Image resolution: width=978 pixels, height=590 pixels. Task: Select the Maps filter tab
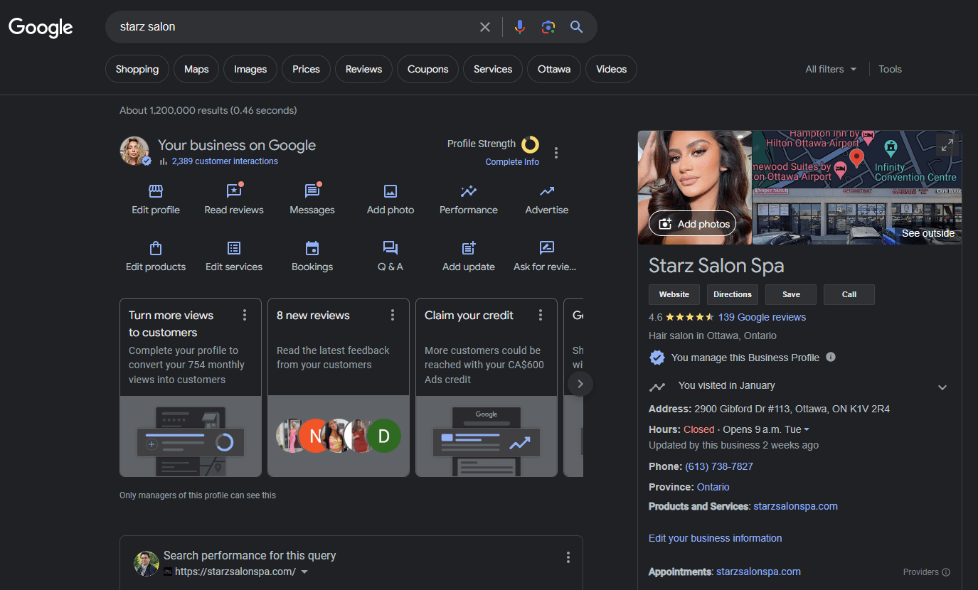pos(196,69)
